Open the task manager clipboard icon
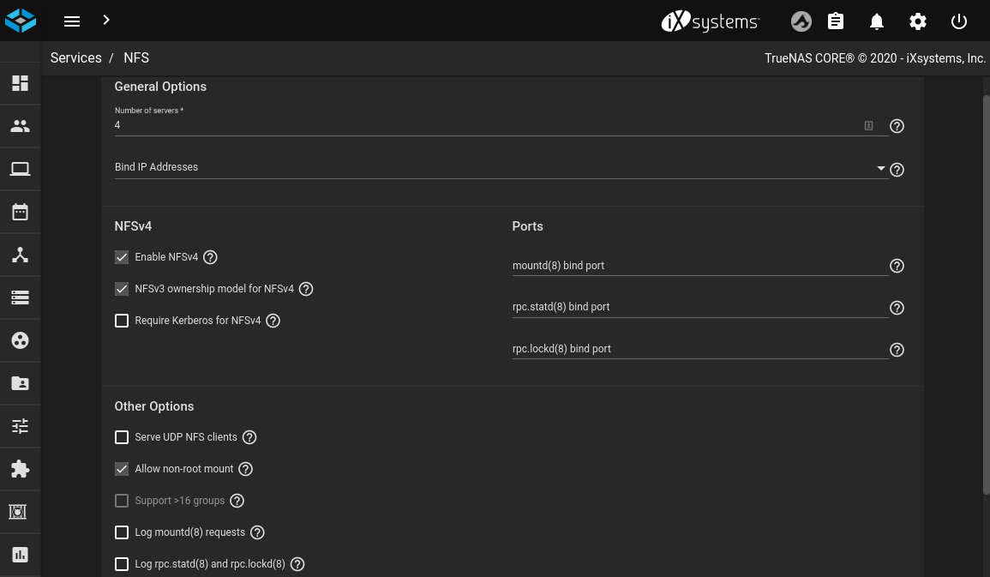This screenshot has height=577, width=990. [836, 21]
